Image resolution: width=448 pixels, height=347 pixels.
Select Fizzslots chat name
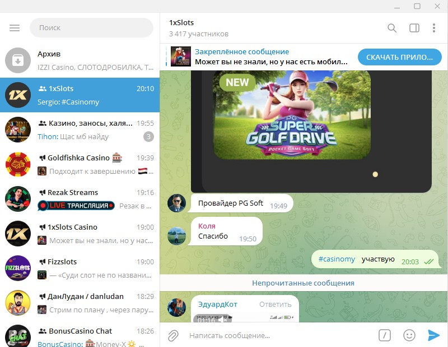62,262
